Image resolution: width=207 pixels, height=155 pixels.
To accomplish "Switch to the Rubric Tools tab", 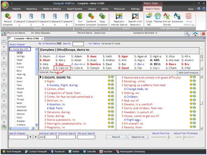I will click(153, 9).
